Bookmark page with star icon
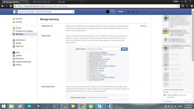This screenshot has width=194, height=109. (178, 6)
